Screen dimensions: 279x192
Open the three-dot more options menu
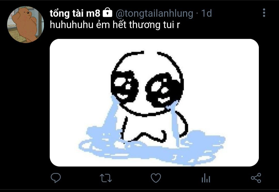pos(264,13)
